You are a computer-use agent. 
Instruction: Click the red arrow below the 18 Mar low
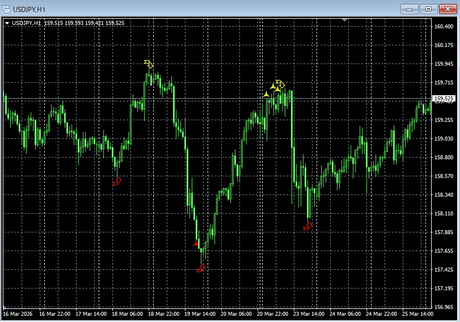tap(117, 182)
